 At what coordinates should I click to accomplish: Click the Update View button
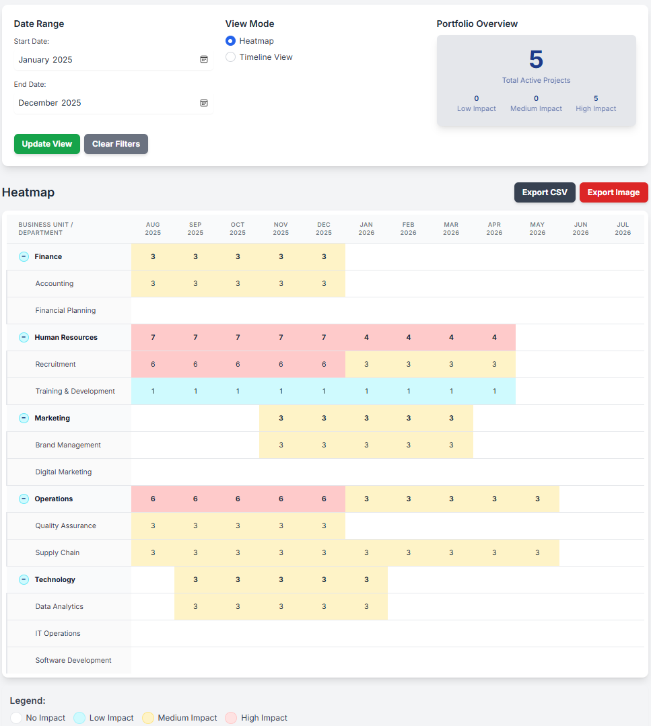coord(47,144)
